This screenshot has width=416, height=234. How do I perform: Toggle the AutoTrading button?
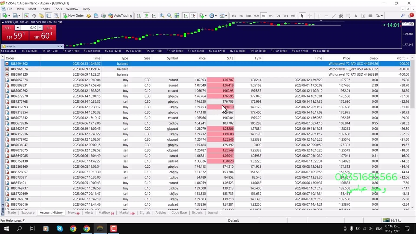pos(120,16)
